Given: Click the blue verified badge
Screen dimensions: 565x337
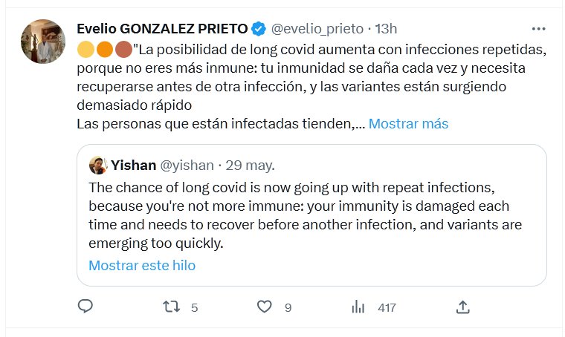Looking at the screenshot, I should [x=258, y=29].
